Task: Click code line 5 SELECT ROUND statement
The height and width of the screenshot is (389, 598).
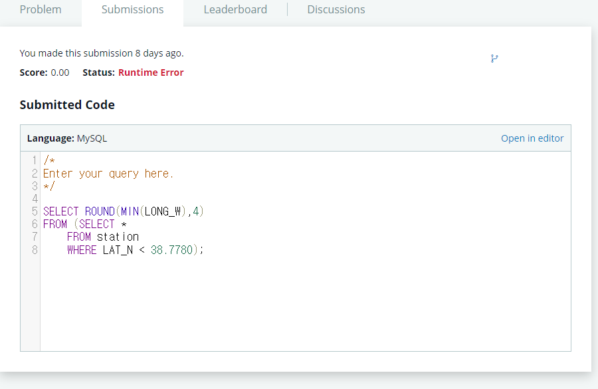Action: tap(123, 211)
